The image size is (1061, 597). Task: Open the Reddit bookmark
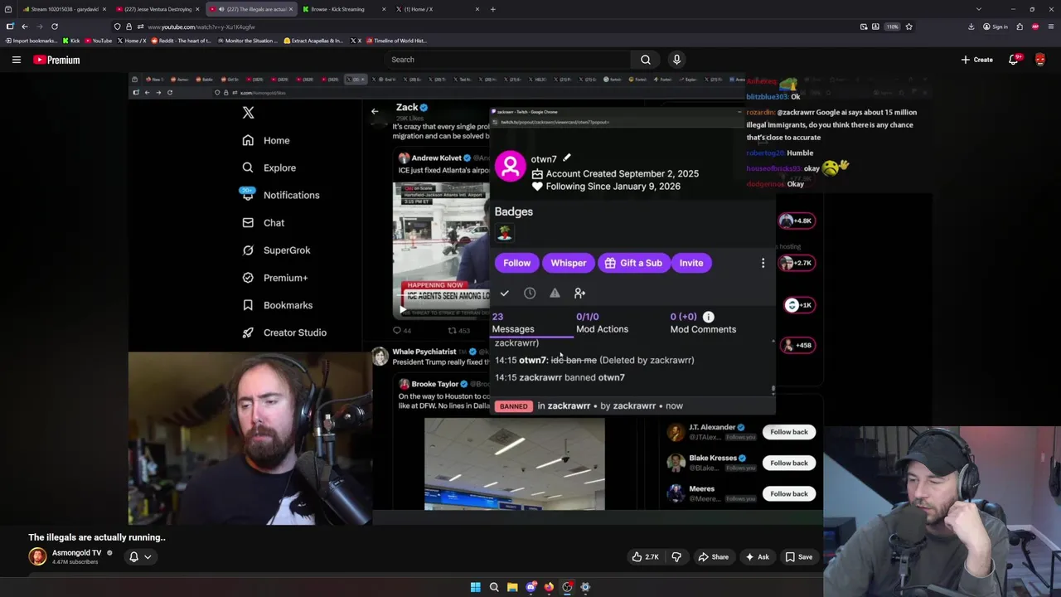[181, 41]
